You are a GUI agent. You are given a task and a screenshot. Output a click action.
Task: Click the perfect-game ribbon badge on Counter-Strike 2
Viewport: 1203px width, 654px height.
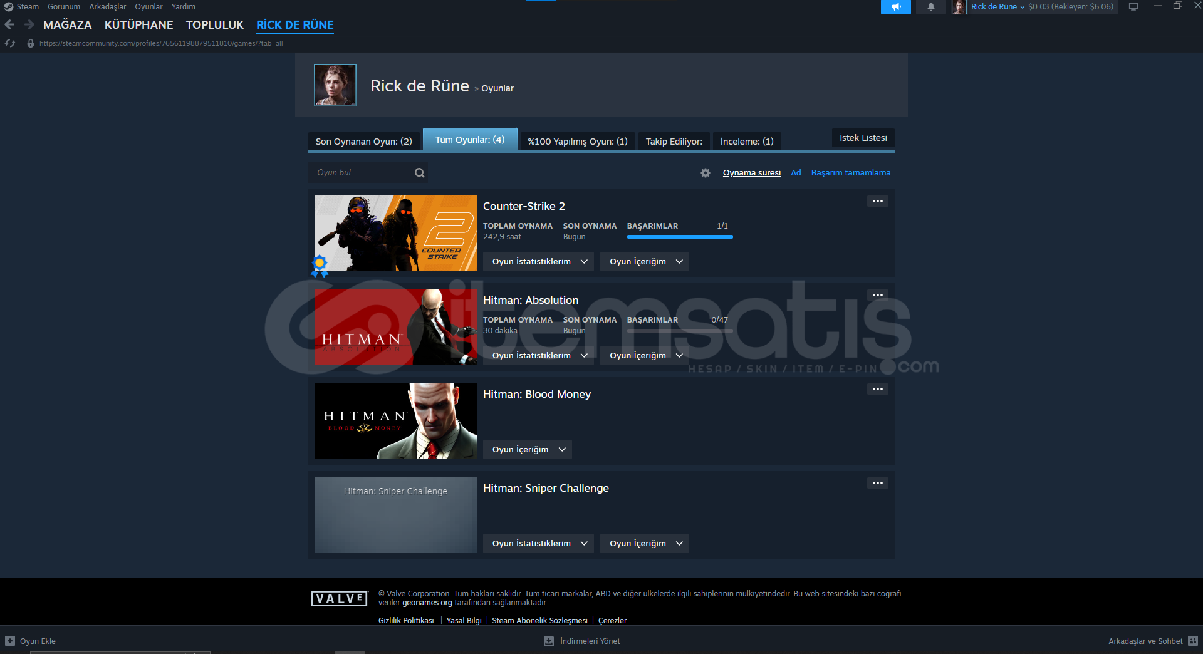(x=320, y=266)
